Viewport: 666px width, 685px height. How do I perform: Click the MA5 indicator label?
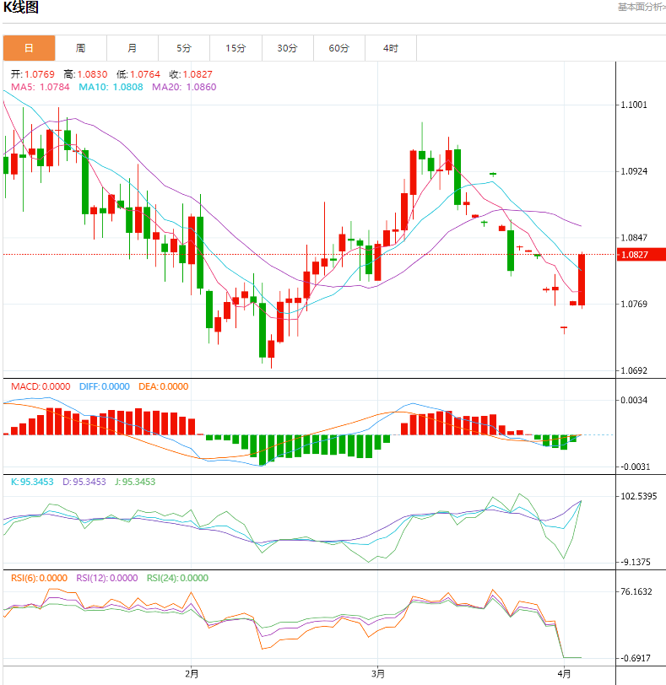(41, 87)
